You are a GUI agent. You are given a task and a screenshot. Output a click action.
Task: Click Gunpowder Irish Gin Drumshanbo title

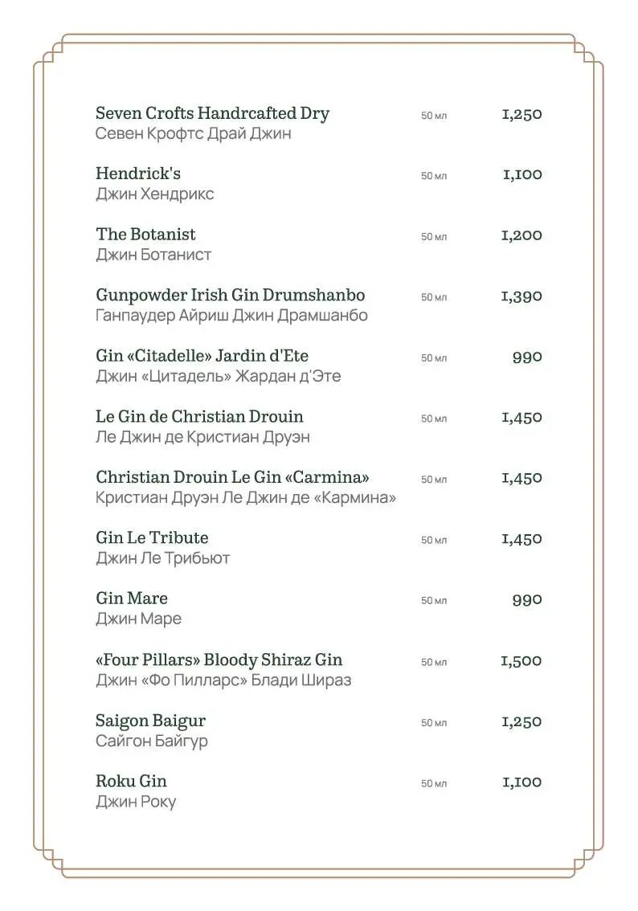231,295
